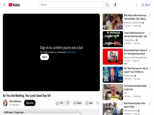Open the Sen. Rand Paul video title
The width and height of the screenshot is (154, 115).
coord(136,70)
